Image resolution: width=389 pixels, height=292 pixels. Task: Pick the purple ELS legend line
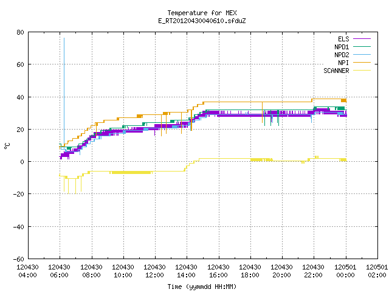click(362, 39)
